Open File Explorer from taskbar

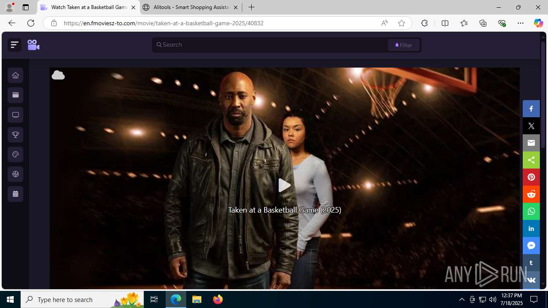coord(197,299)
